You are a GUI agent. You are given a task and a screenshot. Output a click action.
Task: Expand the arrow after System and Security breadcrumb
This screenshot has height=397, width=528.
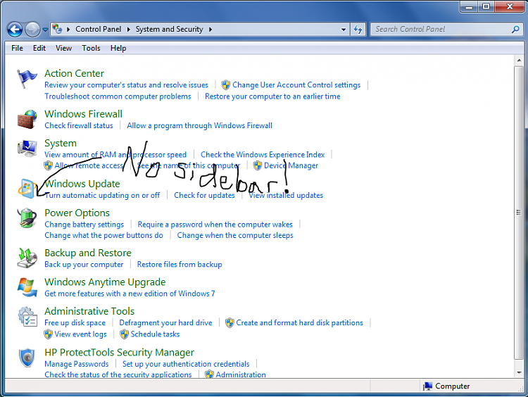click(x=210, y=30)
